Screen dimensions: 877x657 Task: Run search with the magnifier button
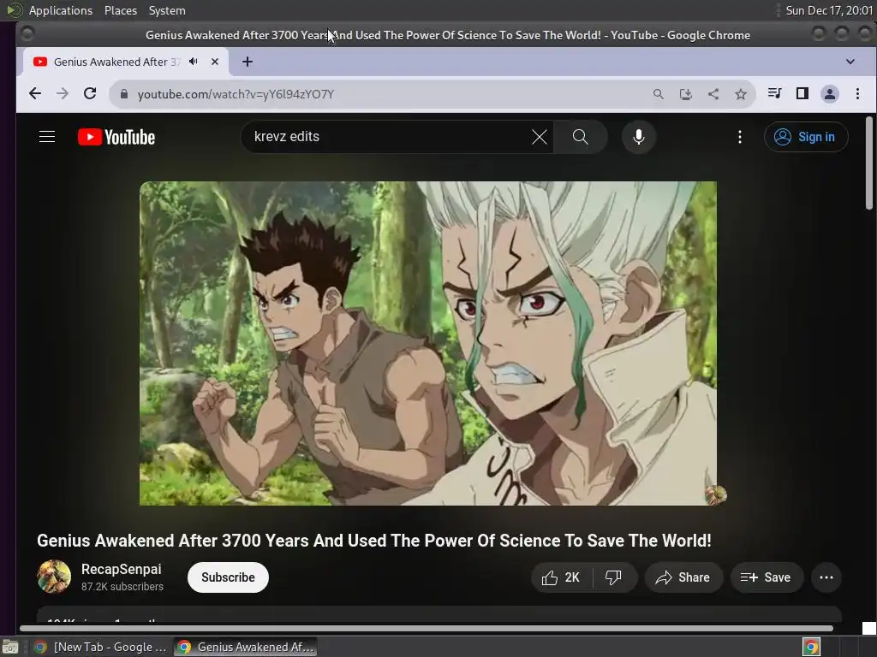pos(580,137)
